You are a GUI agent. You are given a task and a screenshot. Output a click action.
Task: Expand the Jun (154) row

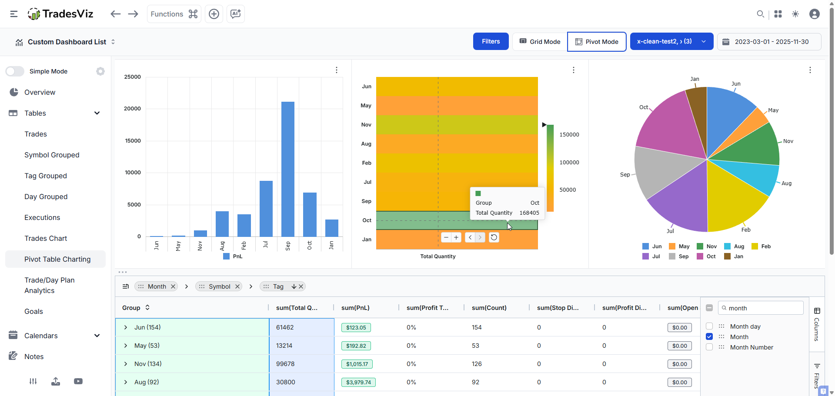click(x=126, y=327)
